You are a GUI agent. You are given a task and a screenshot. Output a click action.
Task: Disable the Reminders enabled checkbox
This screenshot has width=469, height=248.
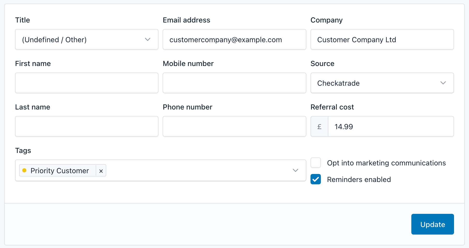(x=315, y=179)
